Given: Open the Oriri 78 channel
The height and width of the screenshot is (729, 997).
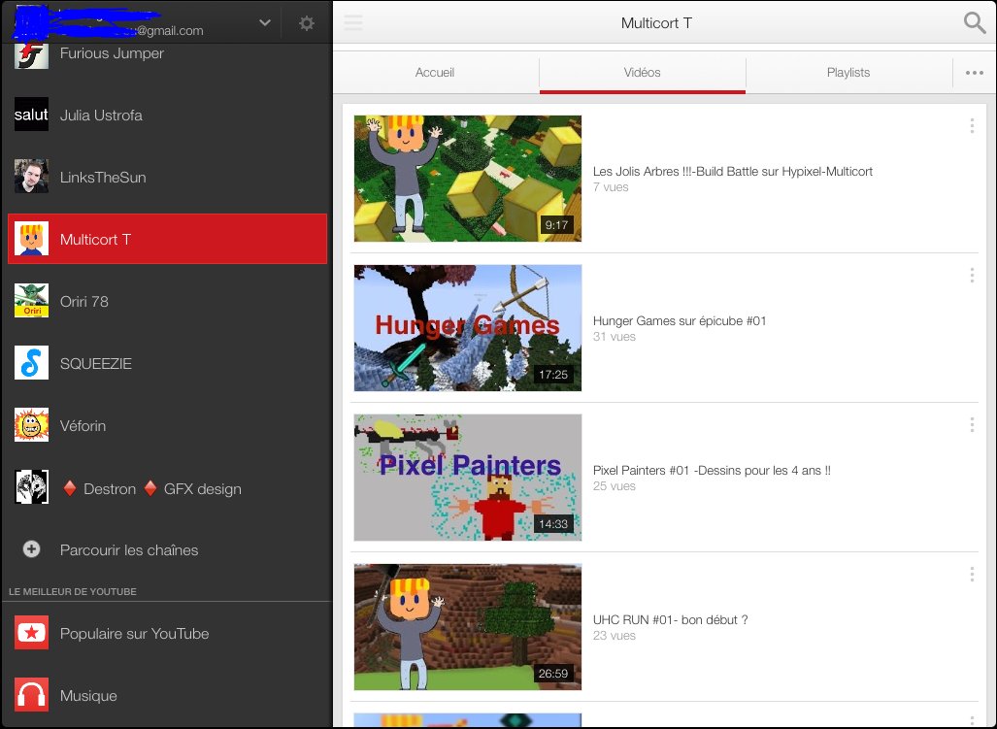Looking at the screenshot, I should (x=83, y=301).
